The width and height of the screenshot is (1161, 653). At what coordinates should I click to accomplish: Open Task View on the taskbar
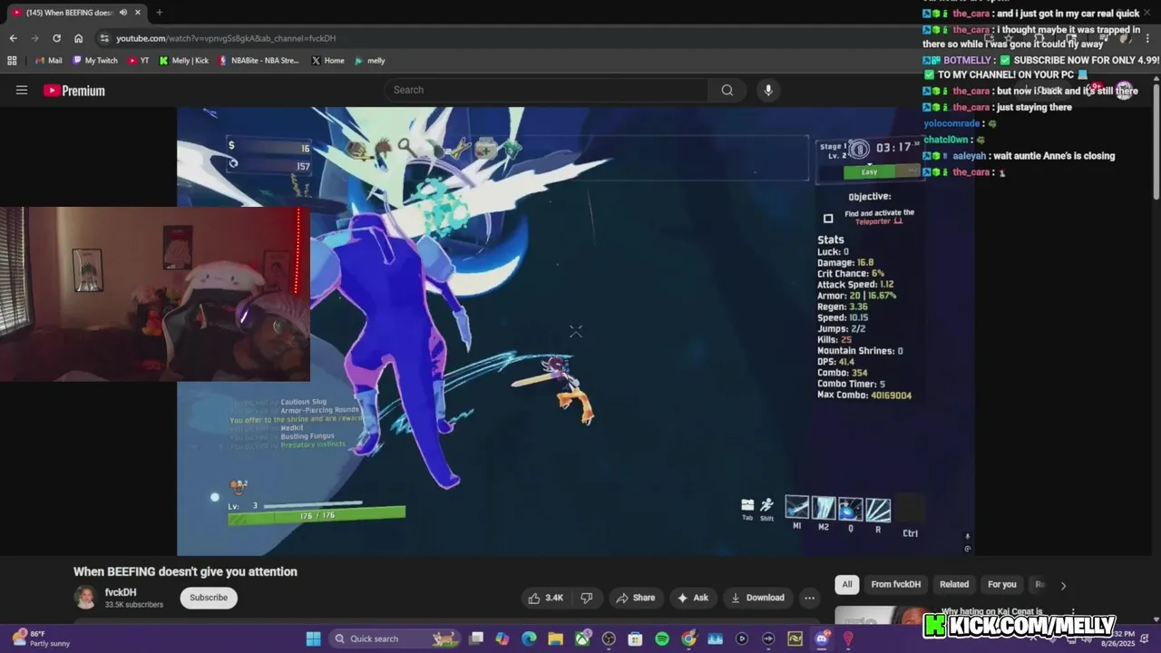click(476, 638)
